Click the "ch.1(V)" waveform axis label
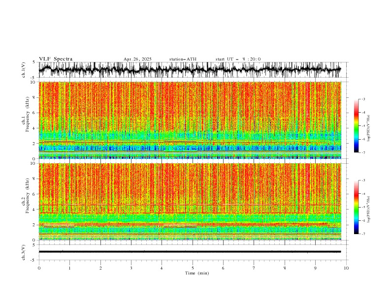This screenshot has height=301, width=390. (24, 70)
